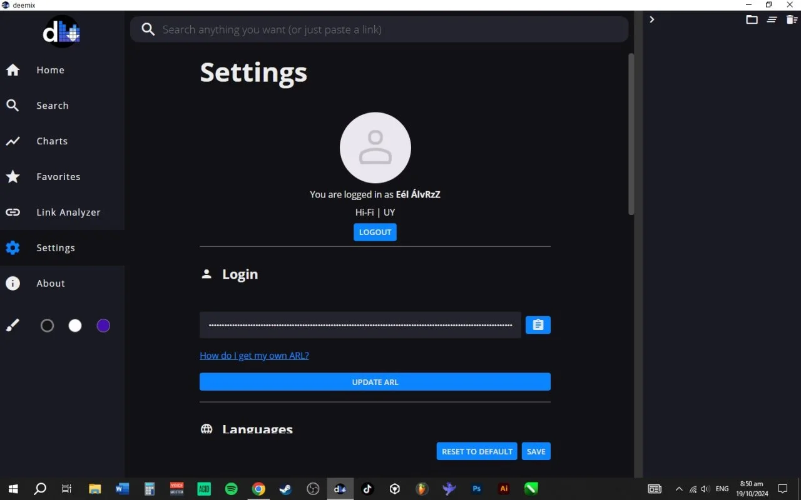Click the paintbrush theme icon

(x=13, y=326)
